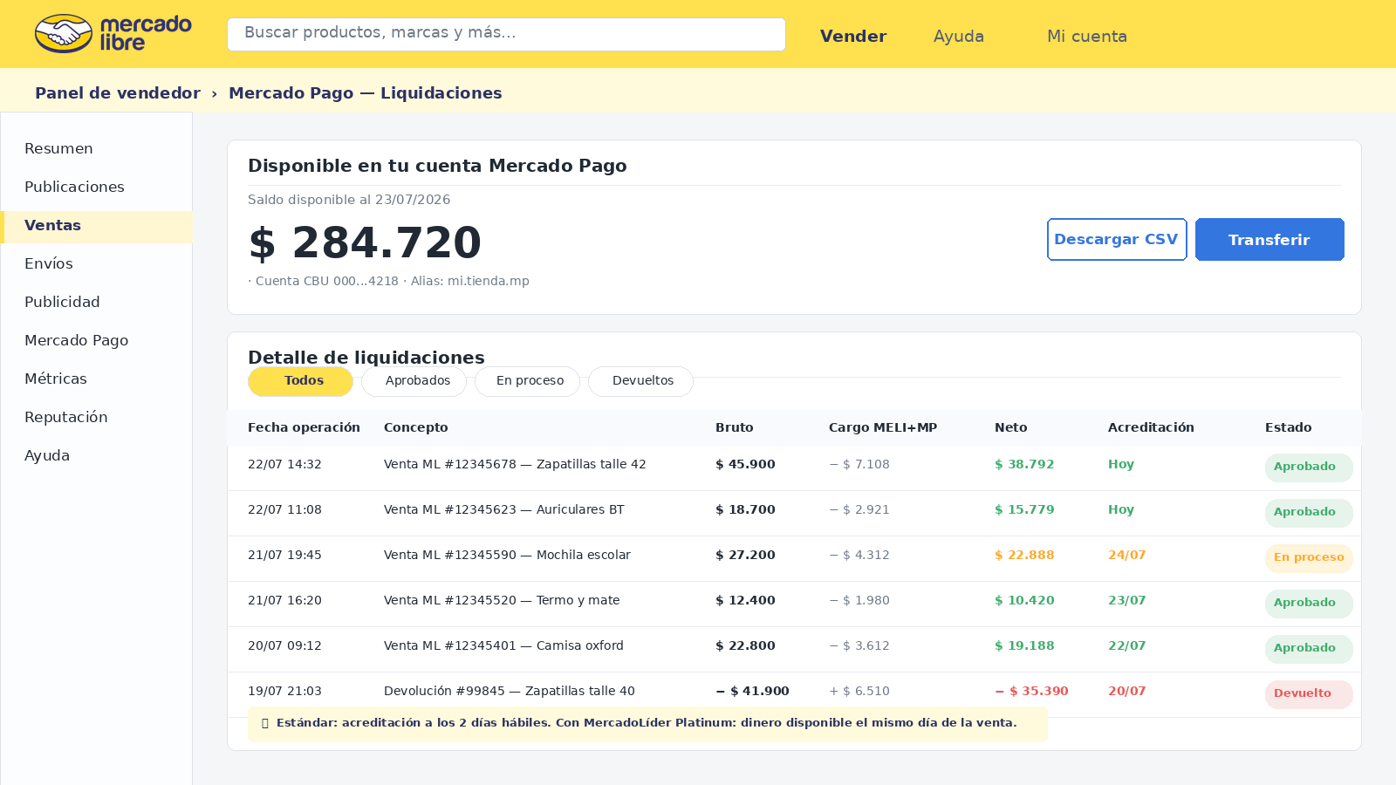Click En proceso badge for Mochila escolar

pyautogui.click(x=1309, y=558)
